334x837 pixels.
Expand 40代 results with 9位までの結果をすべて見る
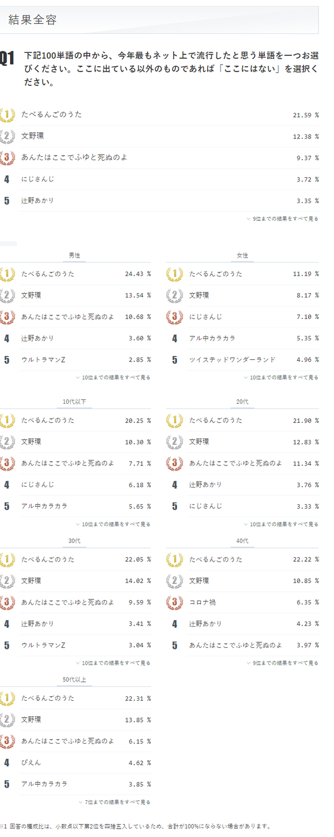283,663
